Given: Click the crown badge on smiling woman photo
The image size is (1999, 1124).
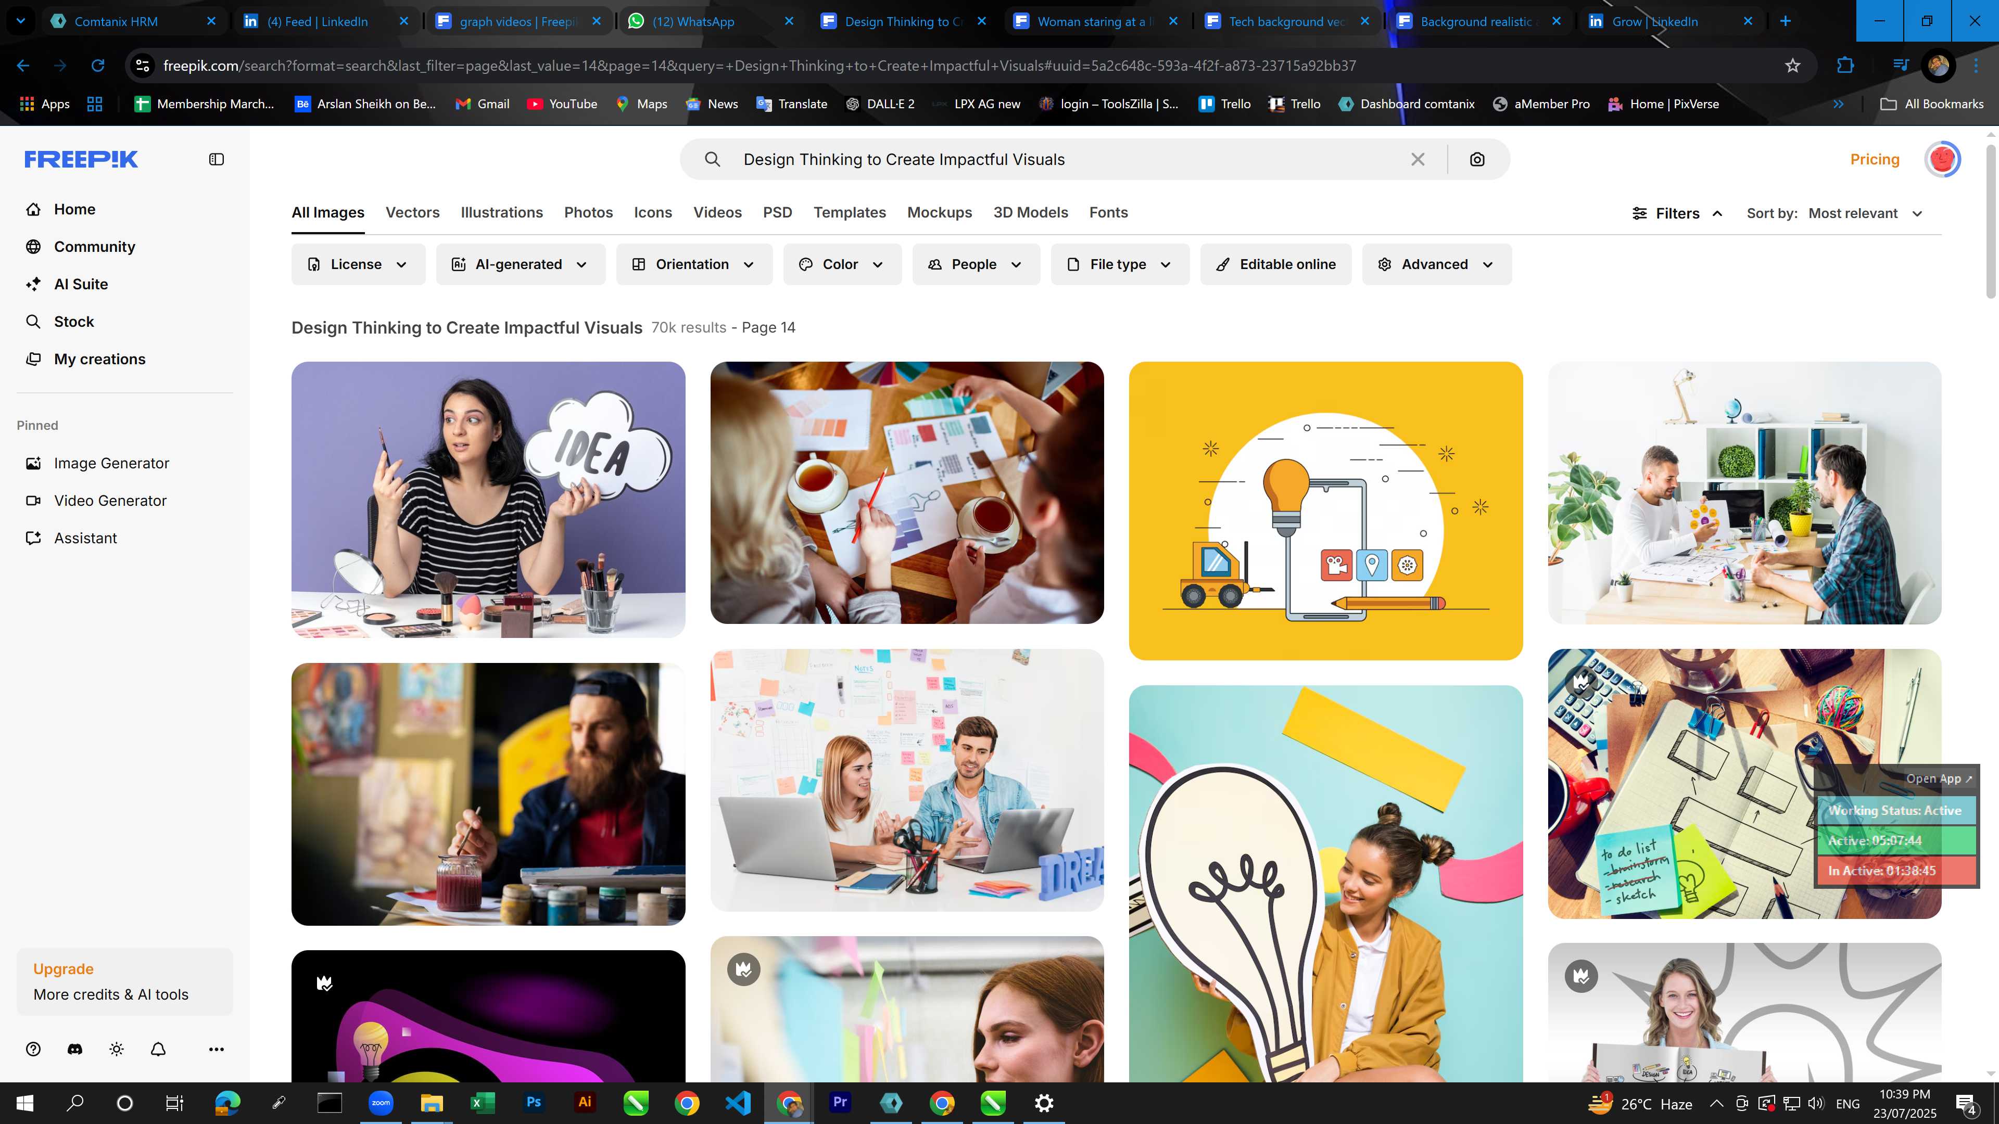Looking at the screenshot, I should point(1582,976).
